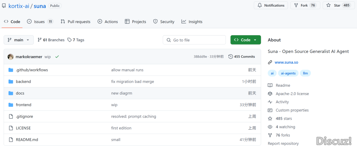Open the 455 Commits history link
Image resolution: width=357 pixels, height=149 pixels.
click(x=242, y=57)
